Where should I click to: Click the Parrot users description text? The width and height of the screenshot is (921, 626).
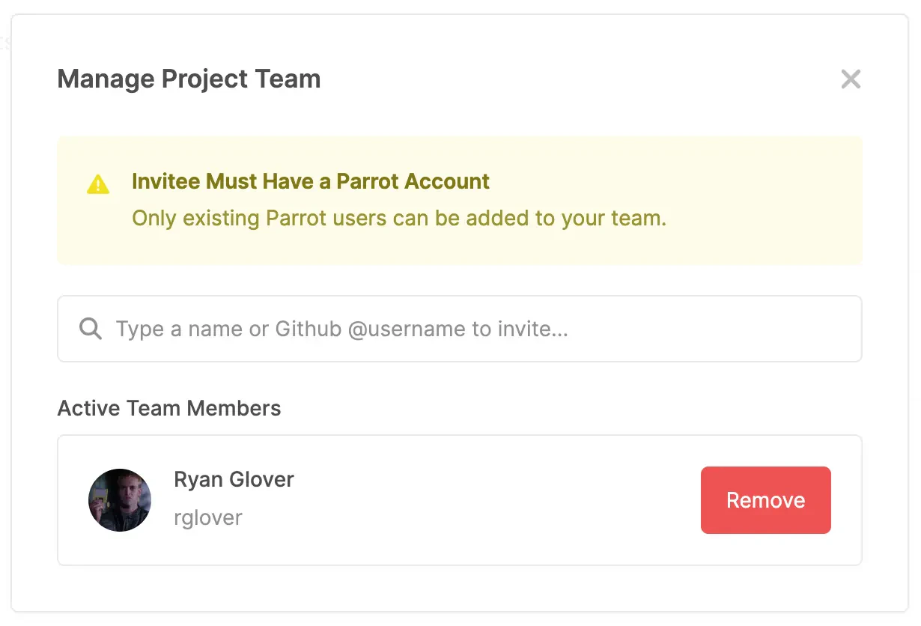coord(398,218)
